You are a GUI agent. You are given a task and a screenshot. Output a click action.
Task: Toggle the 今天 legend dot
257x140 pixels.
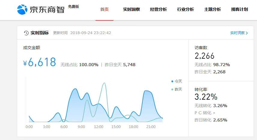[x=172, y=81]
